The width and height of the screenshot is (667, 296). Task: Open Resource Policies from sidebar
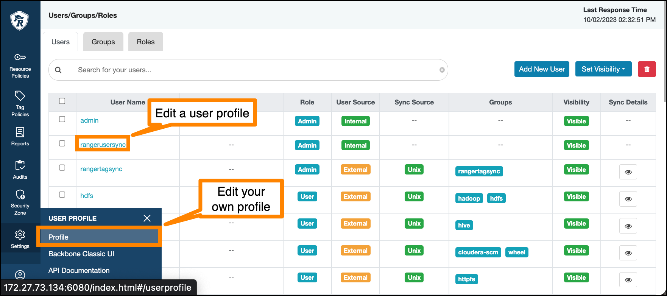tap(20, 66)
